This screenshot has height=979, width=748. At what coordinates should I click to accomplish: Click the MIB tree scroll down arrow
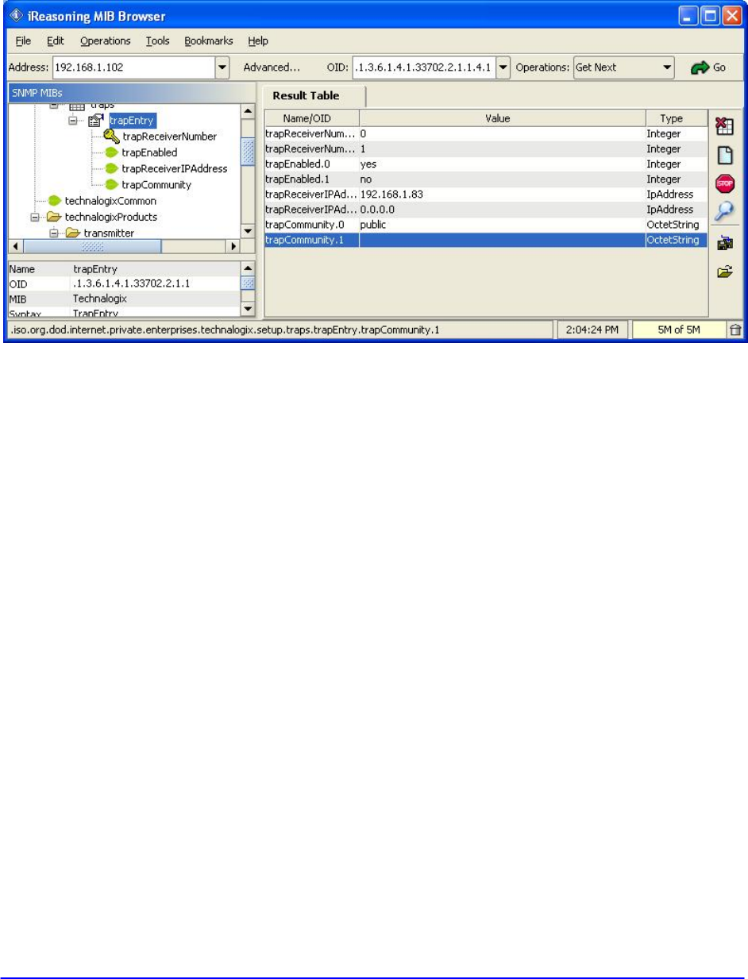click(247, 231)
